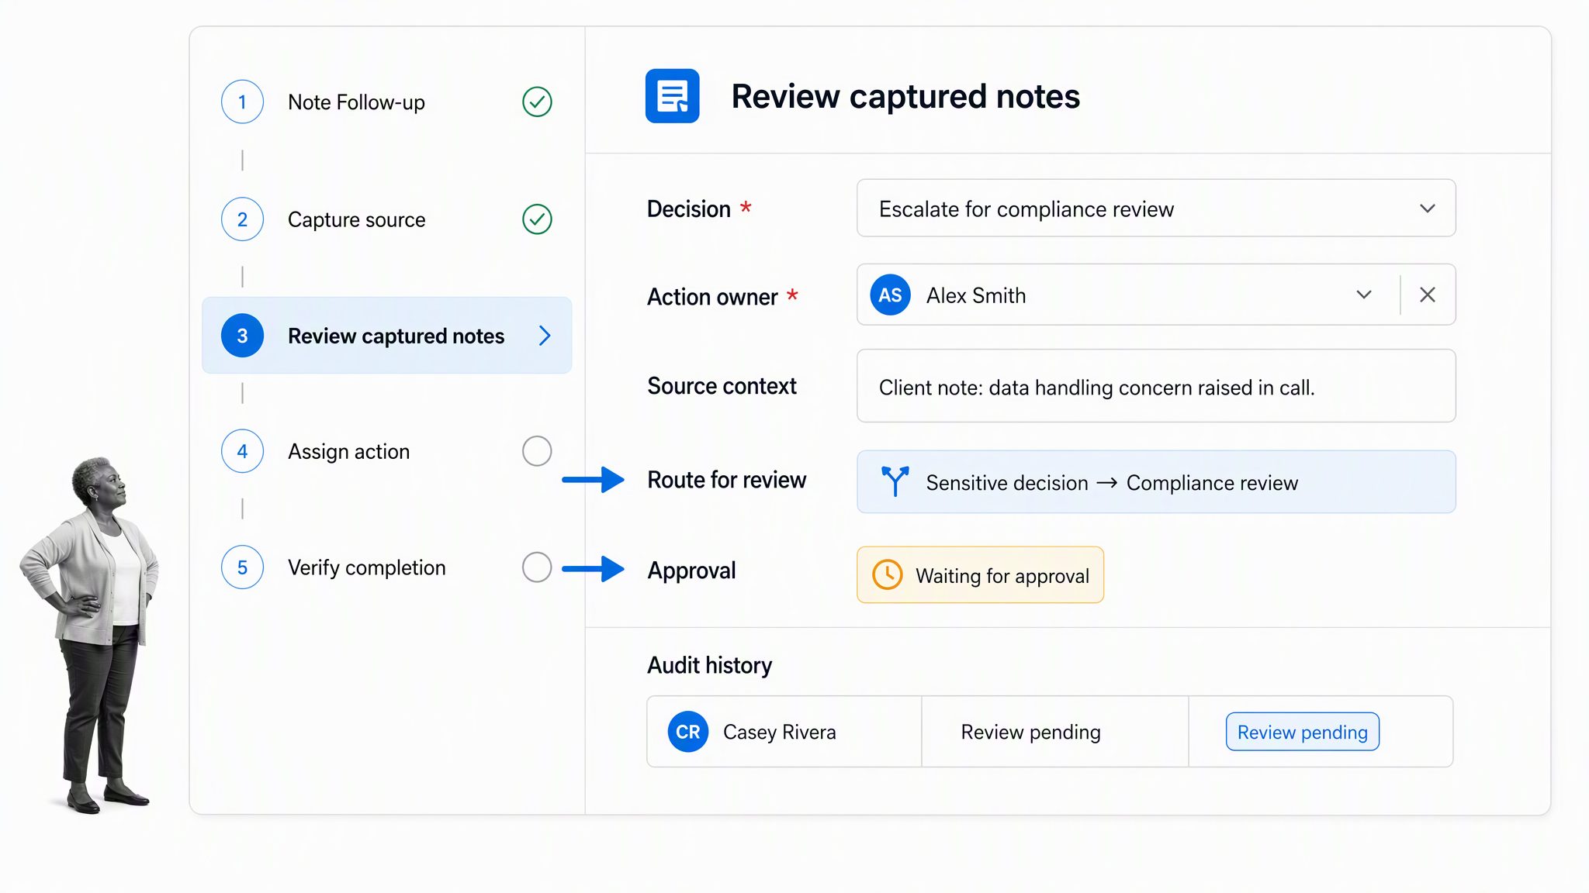Click the CR avatar for Casey Rivera
The height and width of the screenshot is (893, 1589).
[x=688, y=732]
